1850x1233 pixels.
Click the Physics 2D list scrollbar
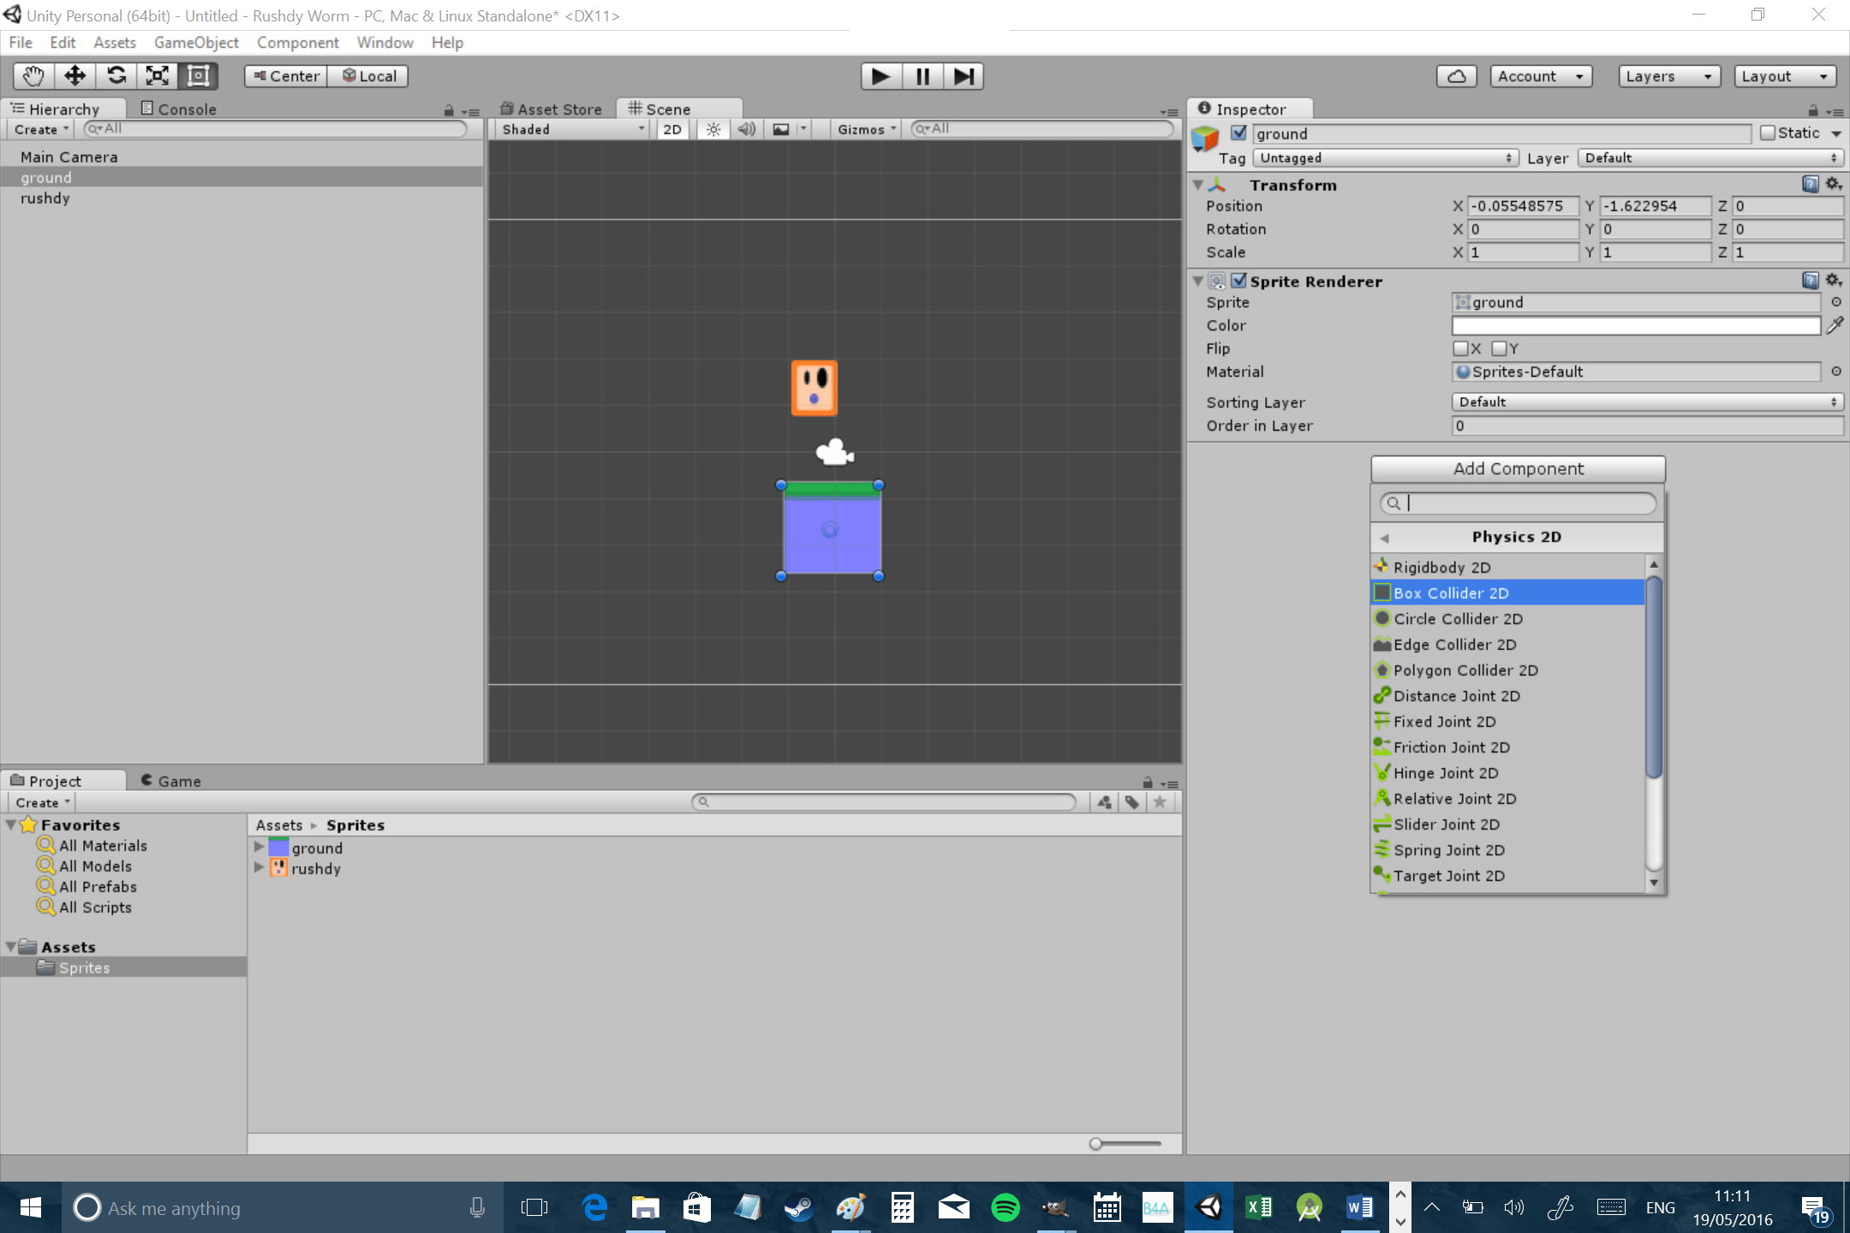(x=1654, y=678)
